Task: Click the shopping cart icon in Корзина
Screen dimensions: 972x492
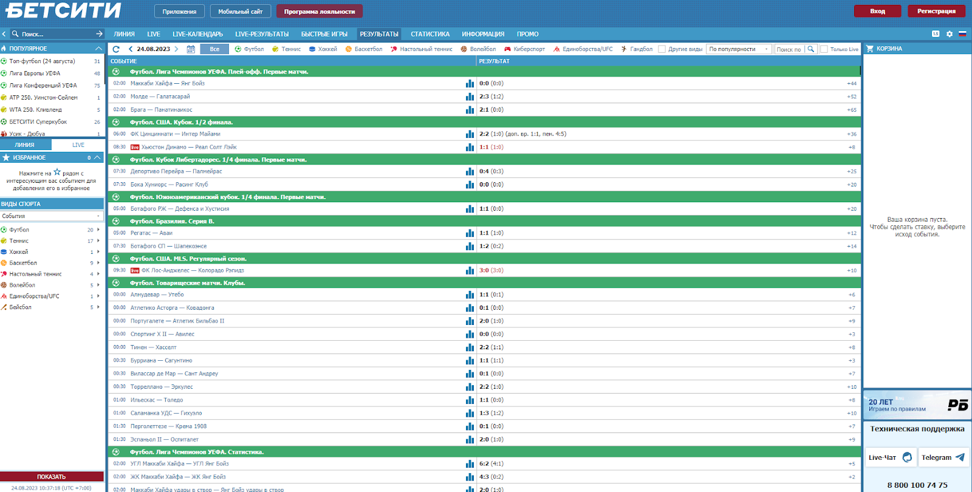Action: pyautogui.click(x=869, y=49)
